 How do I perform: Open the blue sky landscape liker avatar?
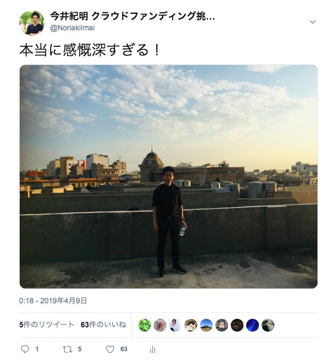(x=206, y=325)
